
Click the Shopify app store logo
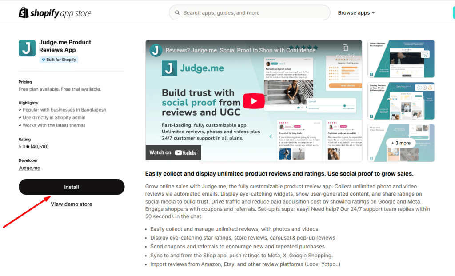click(55, 13)
